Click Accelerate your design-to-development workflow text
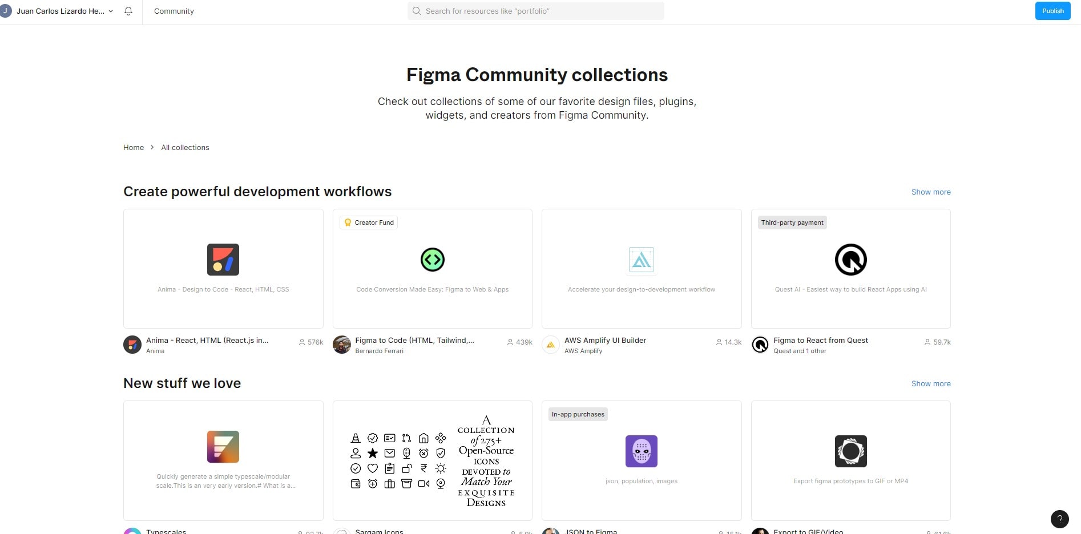The image size is (1081, 534). pyautogui.click(x=642, y=289)
